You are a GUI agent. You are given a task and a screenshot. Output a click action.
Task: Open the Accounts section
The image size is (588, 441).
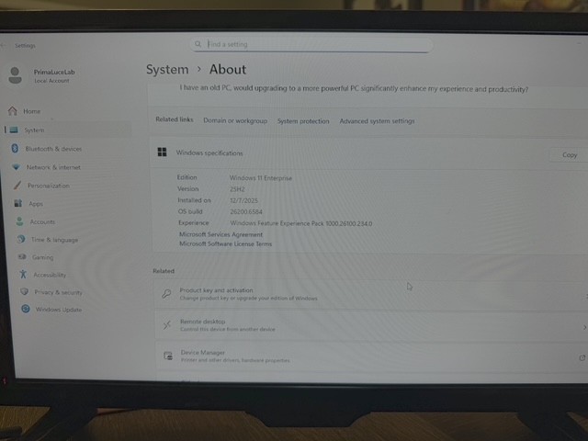point(42,221)
